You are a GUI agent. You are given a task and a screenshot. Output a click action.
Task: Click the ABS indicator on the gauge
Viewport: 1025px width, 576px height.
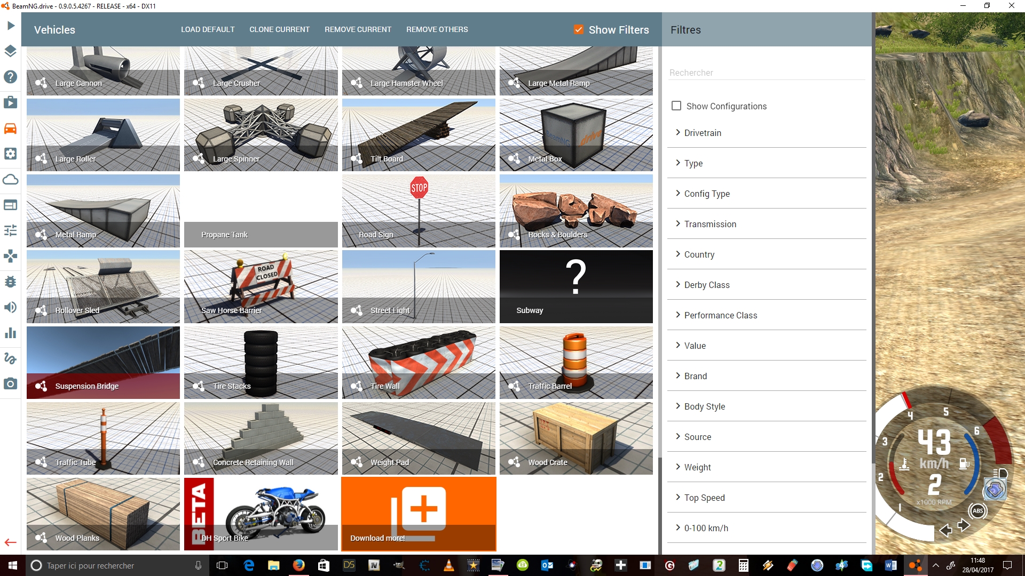[977, 510]
